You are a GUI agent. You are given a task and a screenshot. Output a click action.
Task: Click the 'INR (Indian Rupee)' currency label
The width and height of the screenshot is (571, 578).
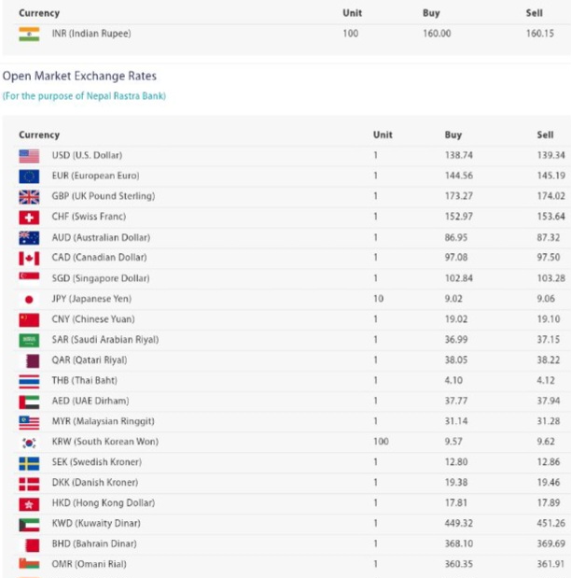[x=91, y=34]
